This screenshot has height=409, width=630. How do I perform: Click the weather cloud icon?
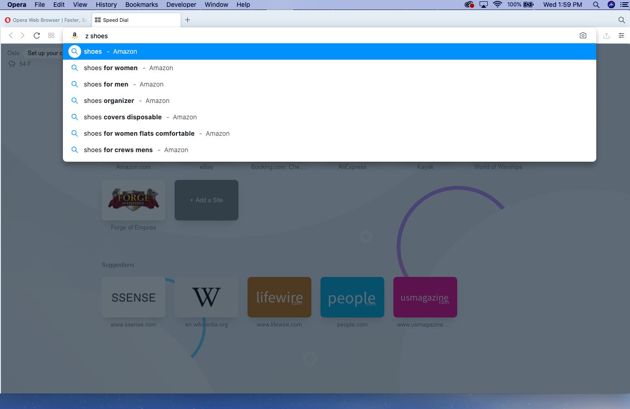pyautogui.click(x=12, y=64)
